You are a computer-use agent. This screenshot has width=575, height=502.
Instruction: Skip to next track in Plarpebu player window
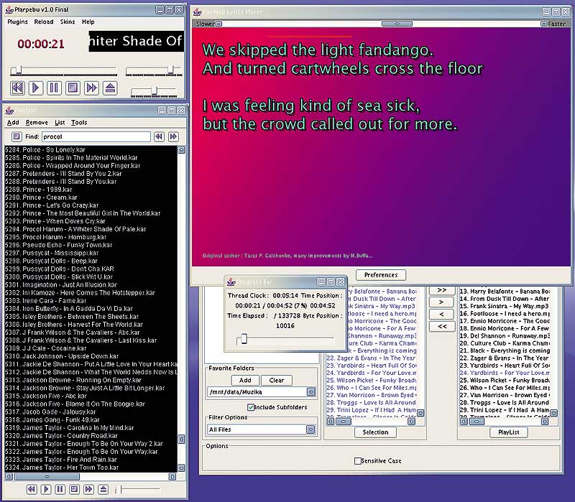[91, 88]
